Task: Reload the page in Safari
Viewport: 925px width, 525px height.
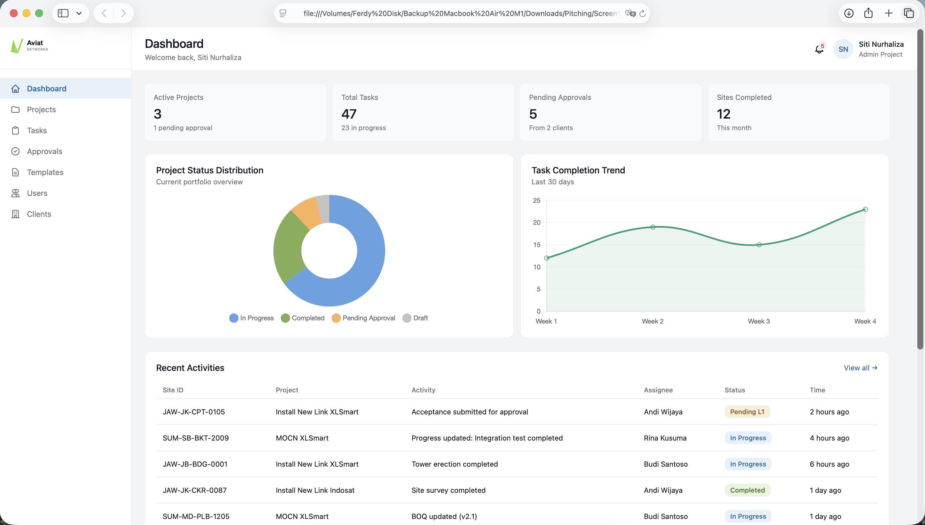Action: pyautogui.click(x=642, y=13)
